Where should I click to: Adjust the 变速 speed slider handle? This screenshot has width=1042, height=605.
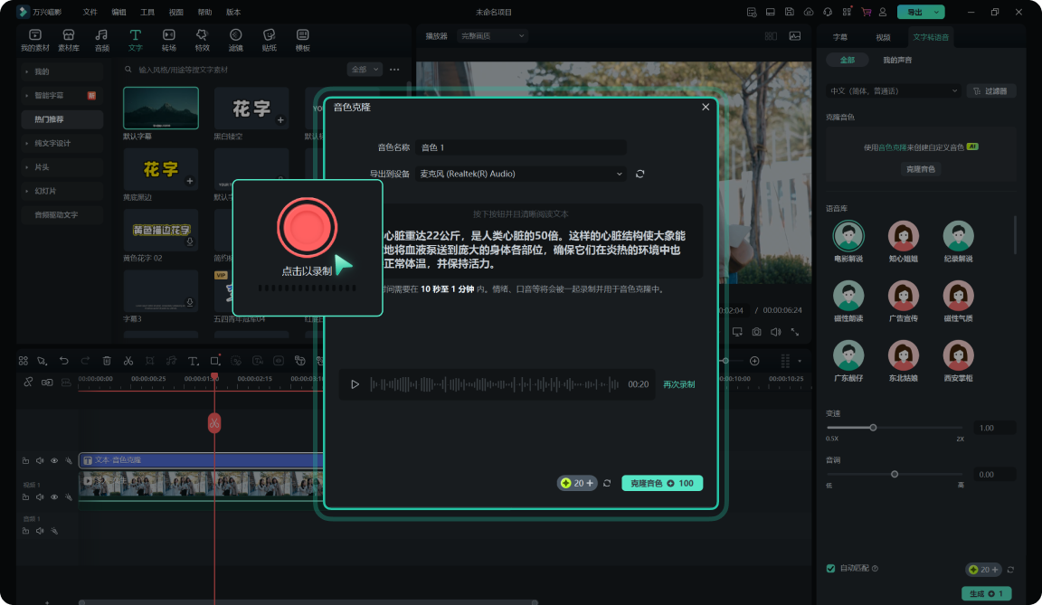coord(873,428)
